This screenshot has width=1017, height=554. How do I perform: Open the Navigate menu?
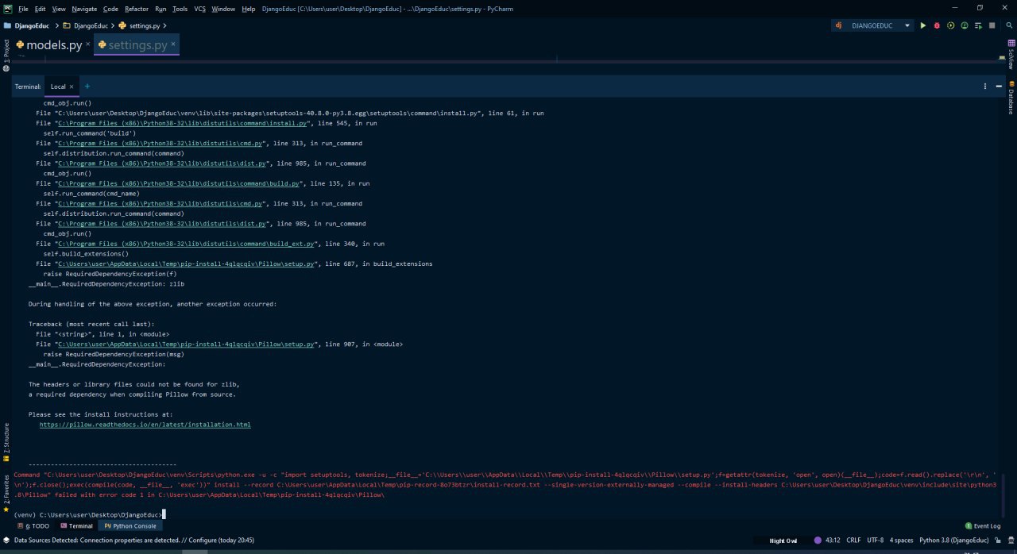point(84,8)
